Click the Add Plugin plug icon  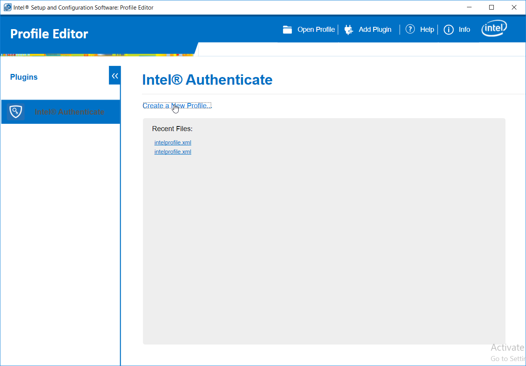pos(348,30)
